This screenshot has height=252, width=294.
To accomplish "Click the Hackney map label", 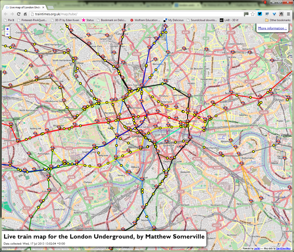I will point(231,57).
